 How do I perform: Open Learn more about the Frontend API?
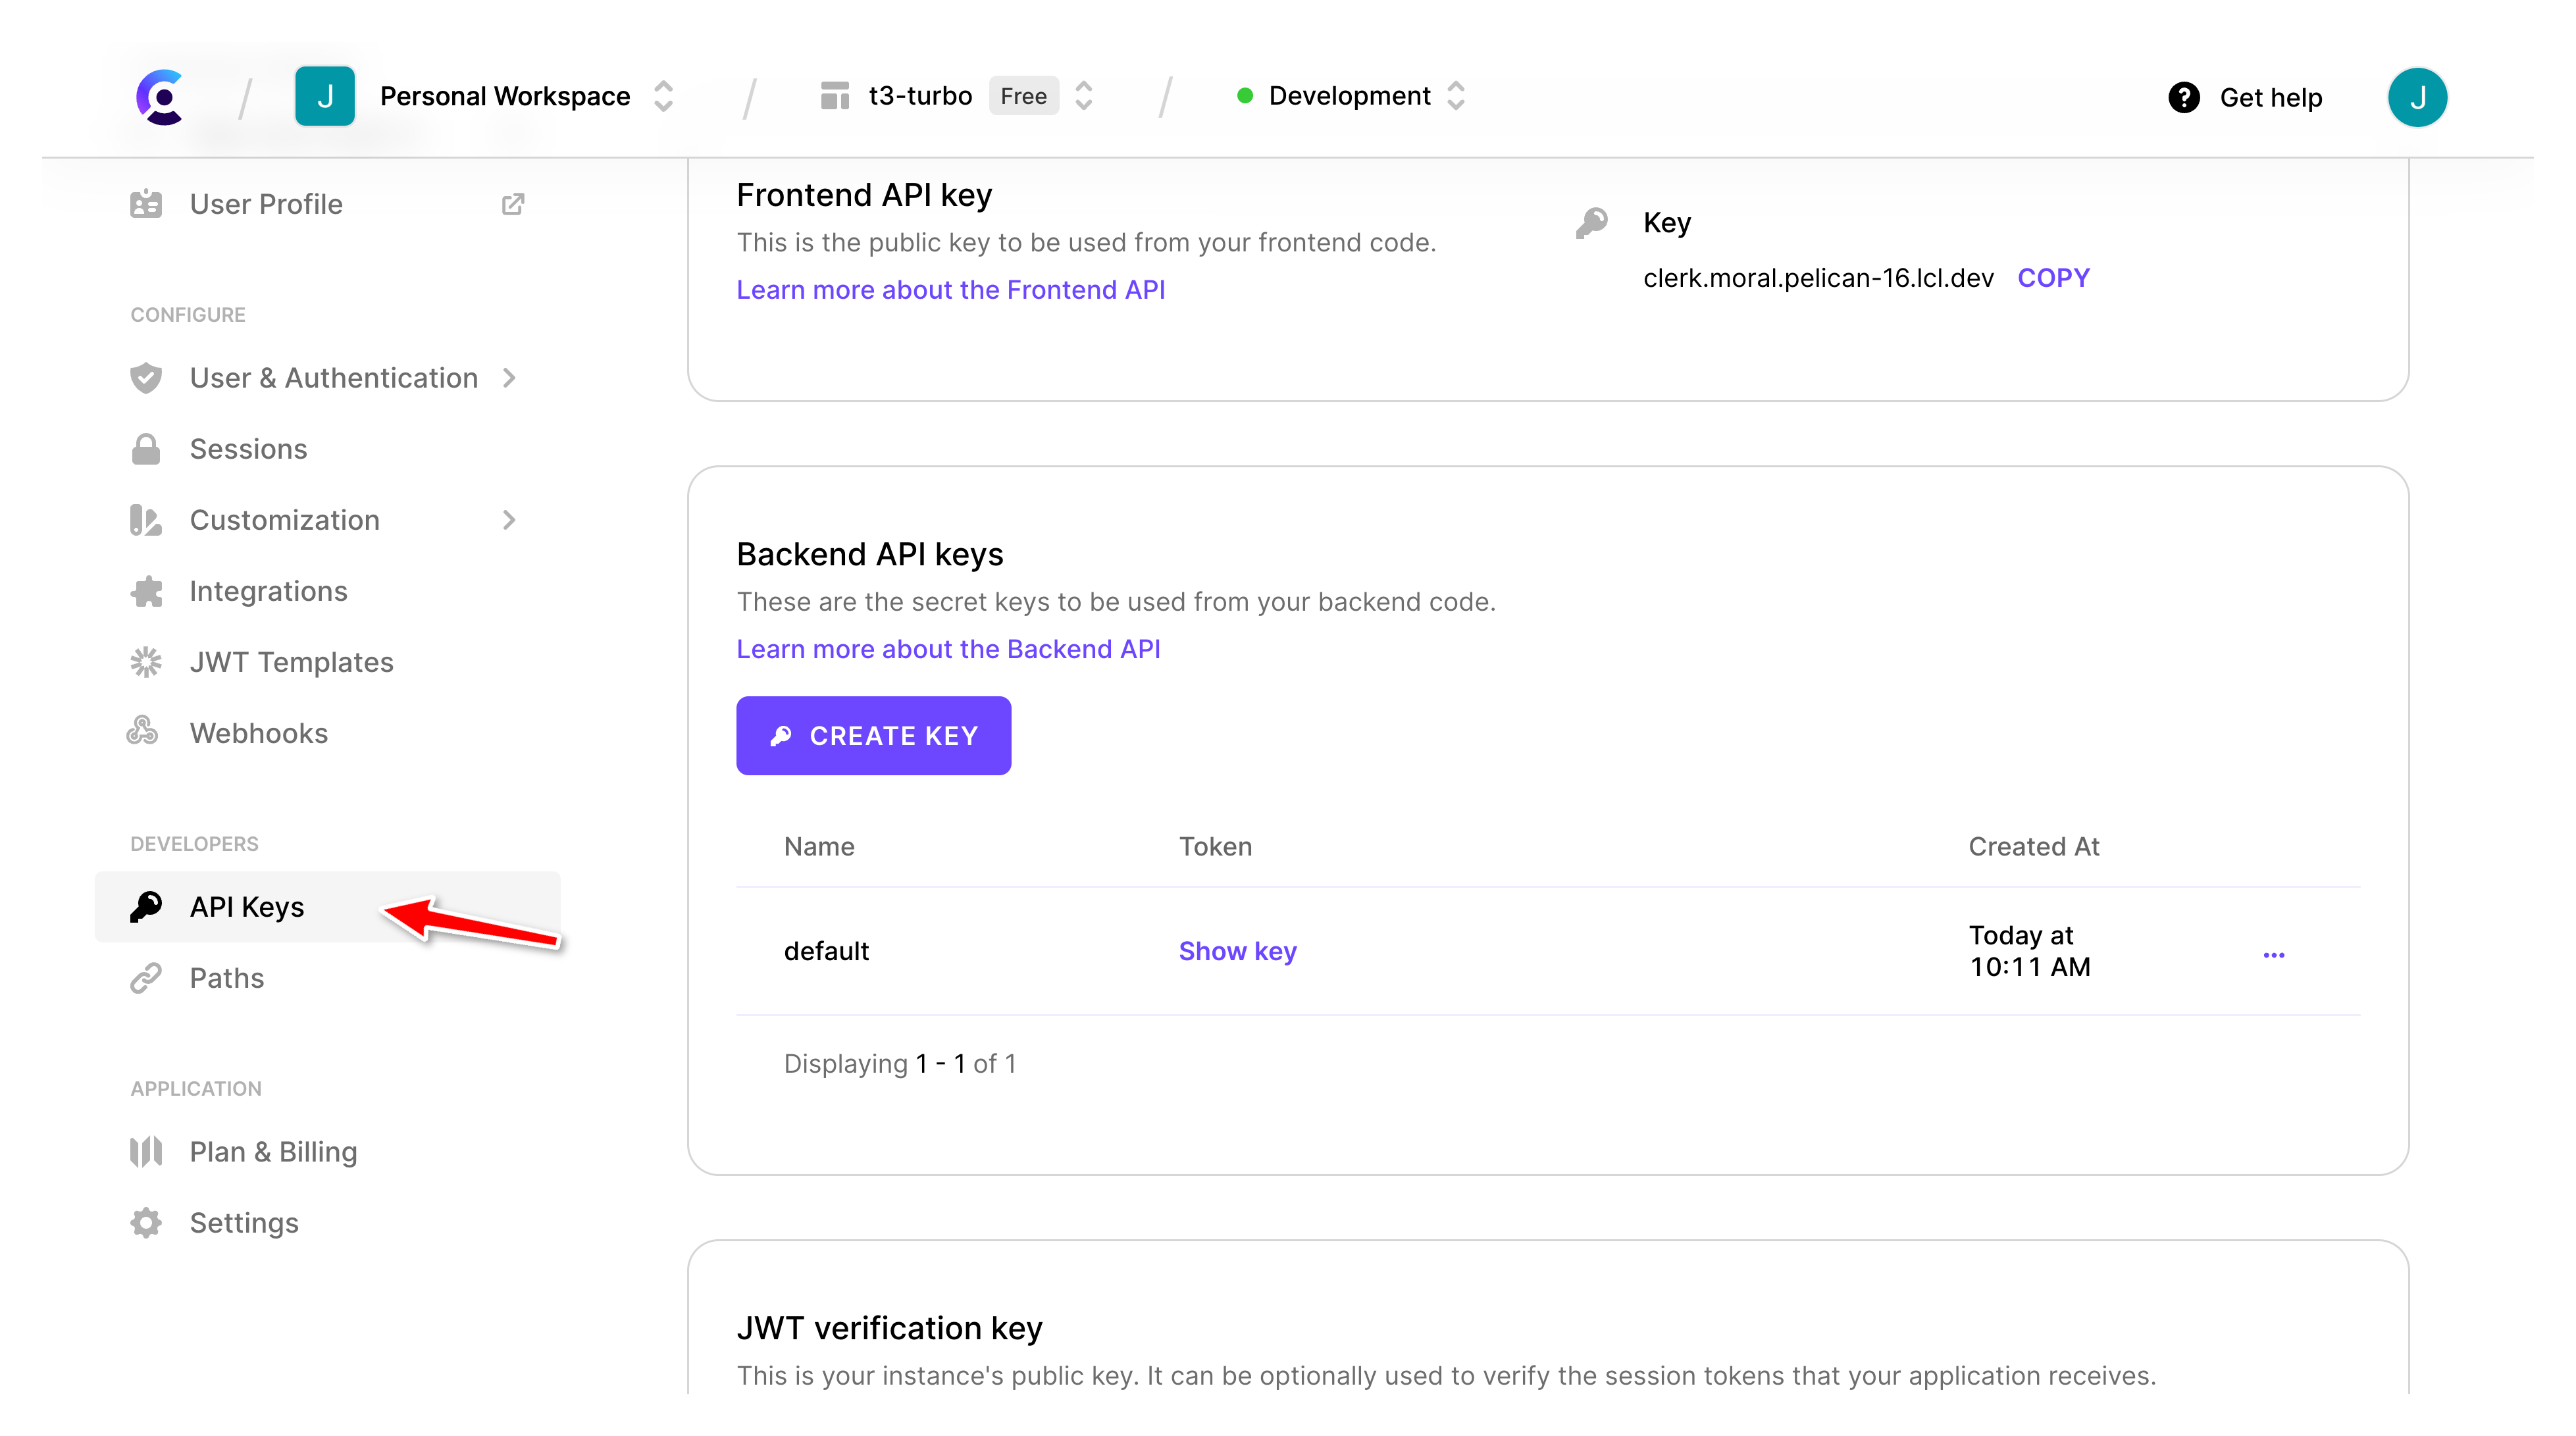(x=950, y=290)
